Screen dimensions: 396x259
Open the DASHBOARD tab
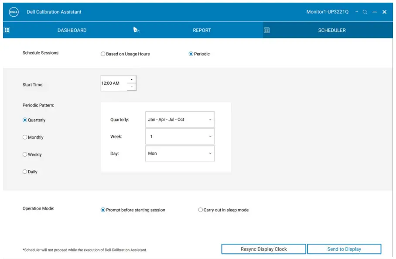point(72,30)
